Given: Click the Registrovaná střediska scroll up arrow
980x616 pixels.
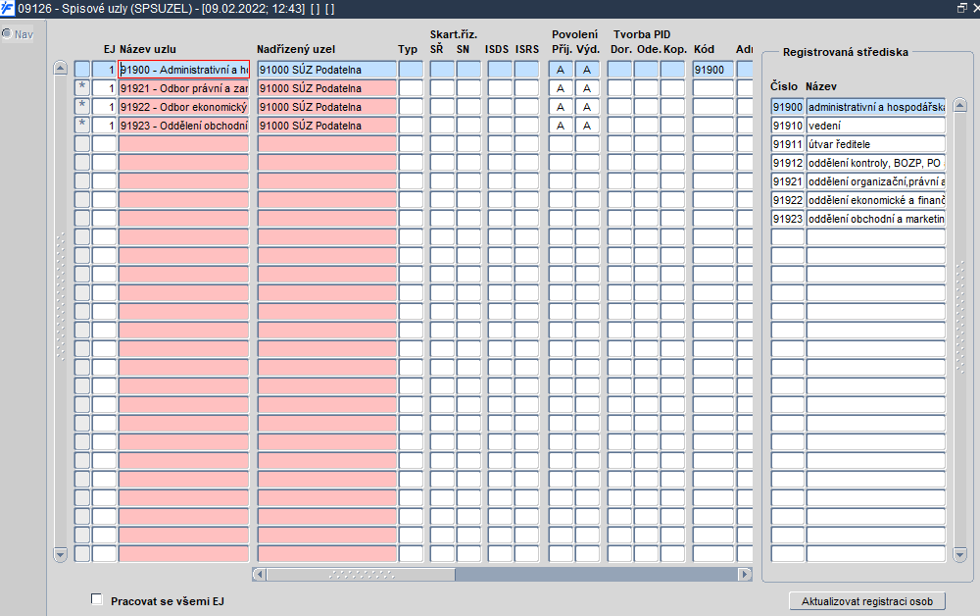Looking at the screenshot, I should coord(960,106).
